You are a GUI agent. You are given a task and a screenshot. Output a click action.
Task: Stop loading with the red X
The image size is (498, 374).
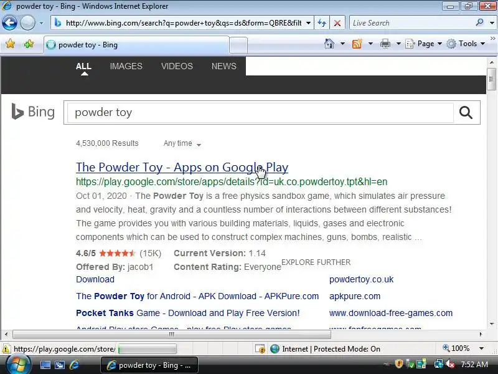(337, 23)
